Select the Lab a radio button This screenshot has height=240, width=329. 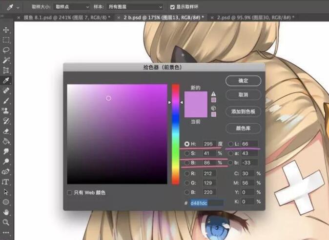[230, 153]
